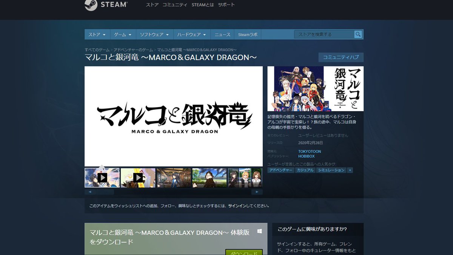Click the plus tag button

(x=350, y=170)
